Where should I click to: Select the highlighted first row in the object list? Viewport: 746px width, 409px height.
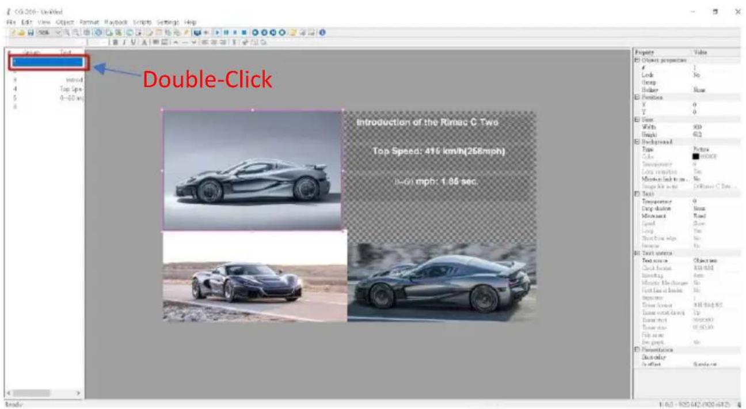(x=48, y=62)
